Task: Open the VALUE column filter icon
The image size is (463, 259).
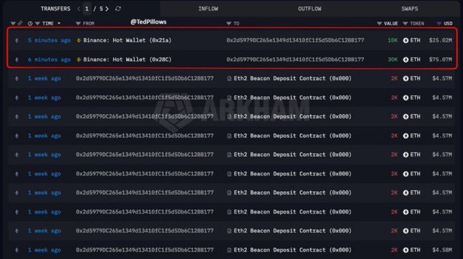Action: coord(379,23)
